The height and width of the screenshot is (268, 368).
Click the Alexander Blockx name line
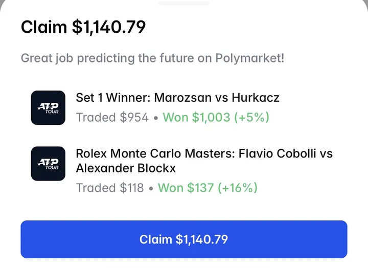(x=126, y=168)
